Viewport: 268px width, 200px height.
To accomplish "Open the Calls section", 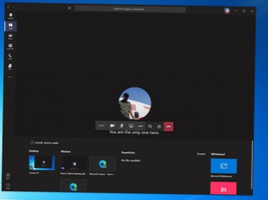I will point(10,56).
